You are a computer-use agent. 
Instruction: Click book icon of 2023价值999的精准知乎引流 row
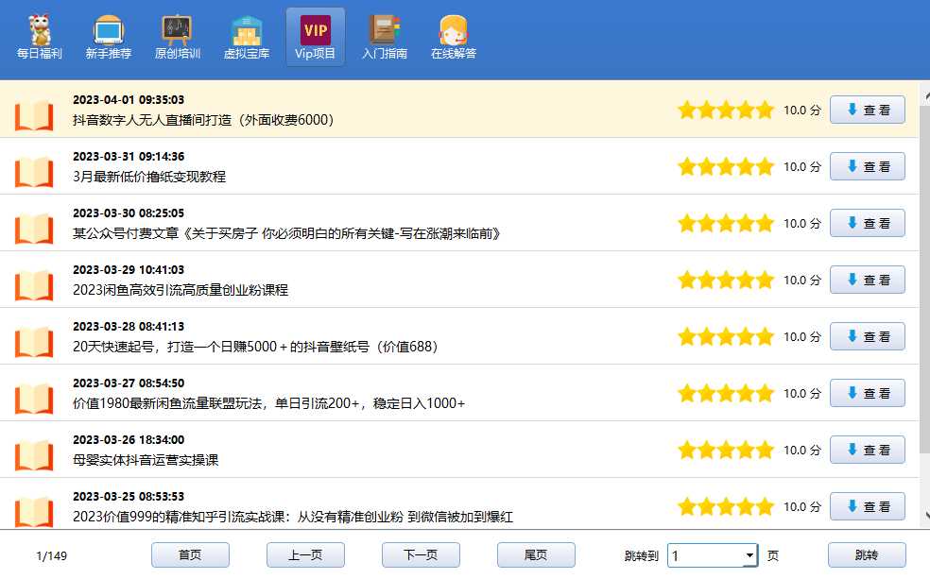click(x=34, y=511)
